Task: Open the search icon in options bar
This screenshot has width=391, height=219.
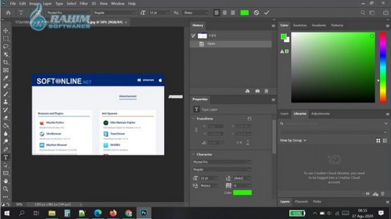Action: pos(363,13)
